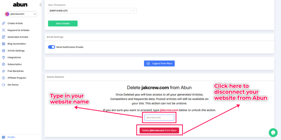
Task: Click the Email Settings section header
Action: (55, 37)
